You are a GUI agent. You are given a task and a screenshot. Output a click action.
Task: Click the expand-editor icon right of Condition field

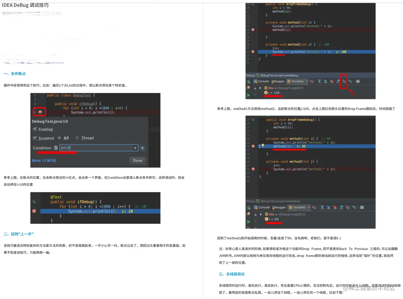coord(142,148)
